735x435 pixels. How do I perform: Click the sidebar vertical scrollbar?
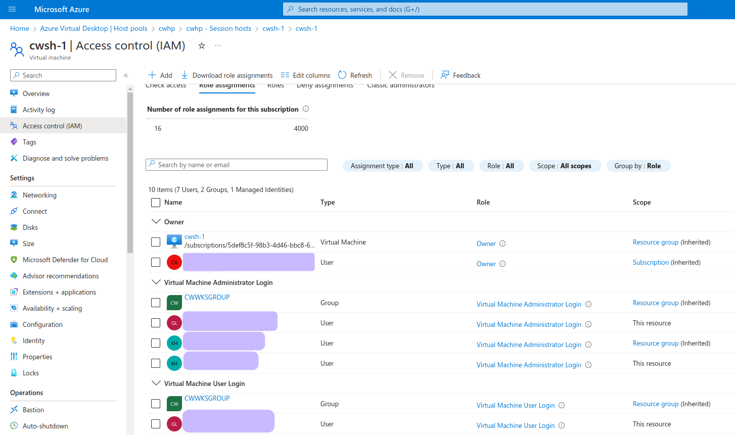point(130,172)
